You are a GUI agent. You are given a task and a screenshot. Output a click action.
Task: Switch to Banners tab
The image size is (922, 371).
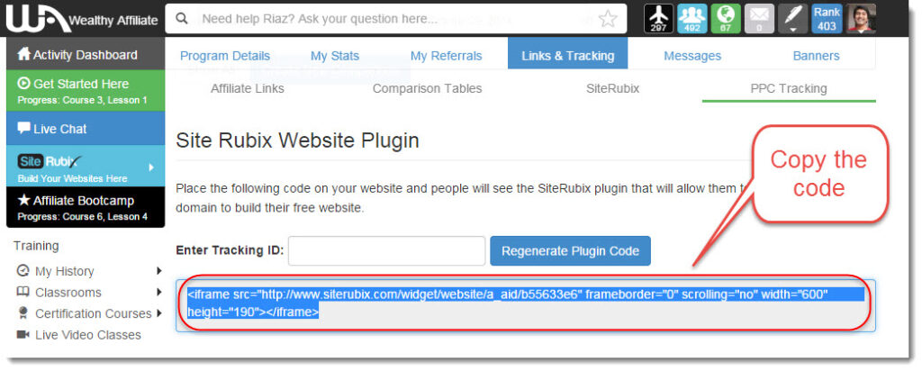coord(816,56)
